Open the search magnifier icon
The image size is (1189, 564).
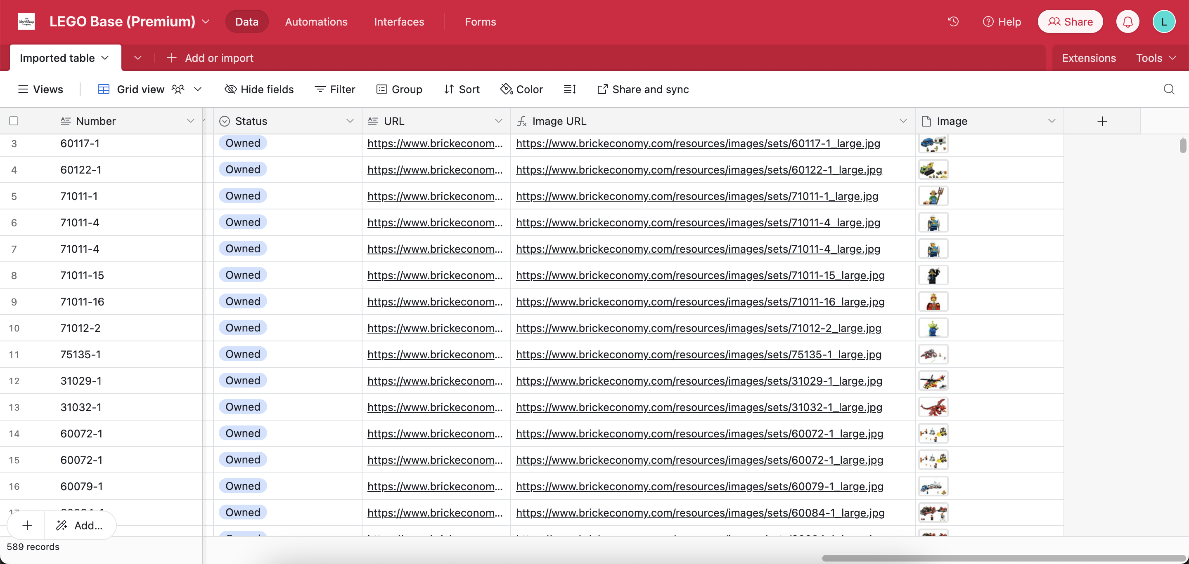pyautogui.click(x=1169, y=89)
